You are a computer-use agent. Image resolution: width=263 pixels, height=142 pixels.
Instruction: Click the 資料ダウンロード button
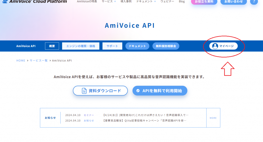point(100,91)
